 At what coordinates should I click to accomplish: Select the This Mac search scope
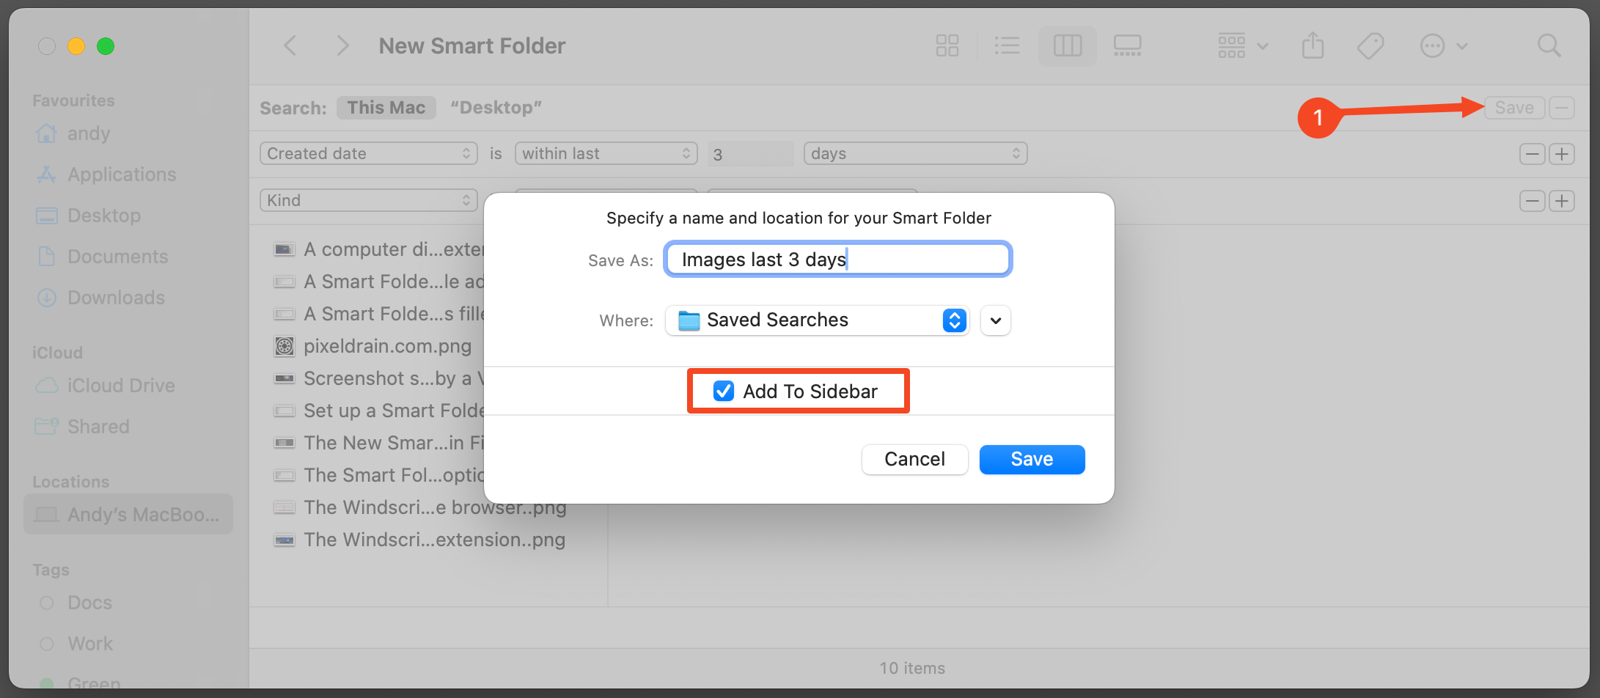(386, 108)
